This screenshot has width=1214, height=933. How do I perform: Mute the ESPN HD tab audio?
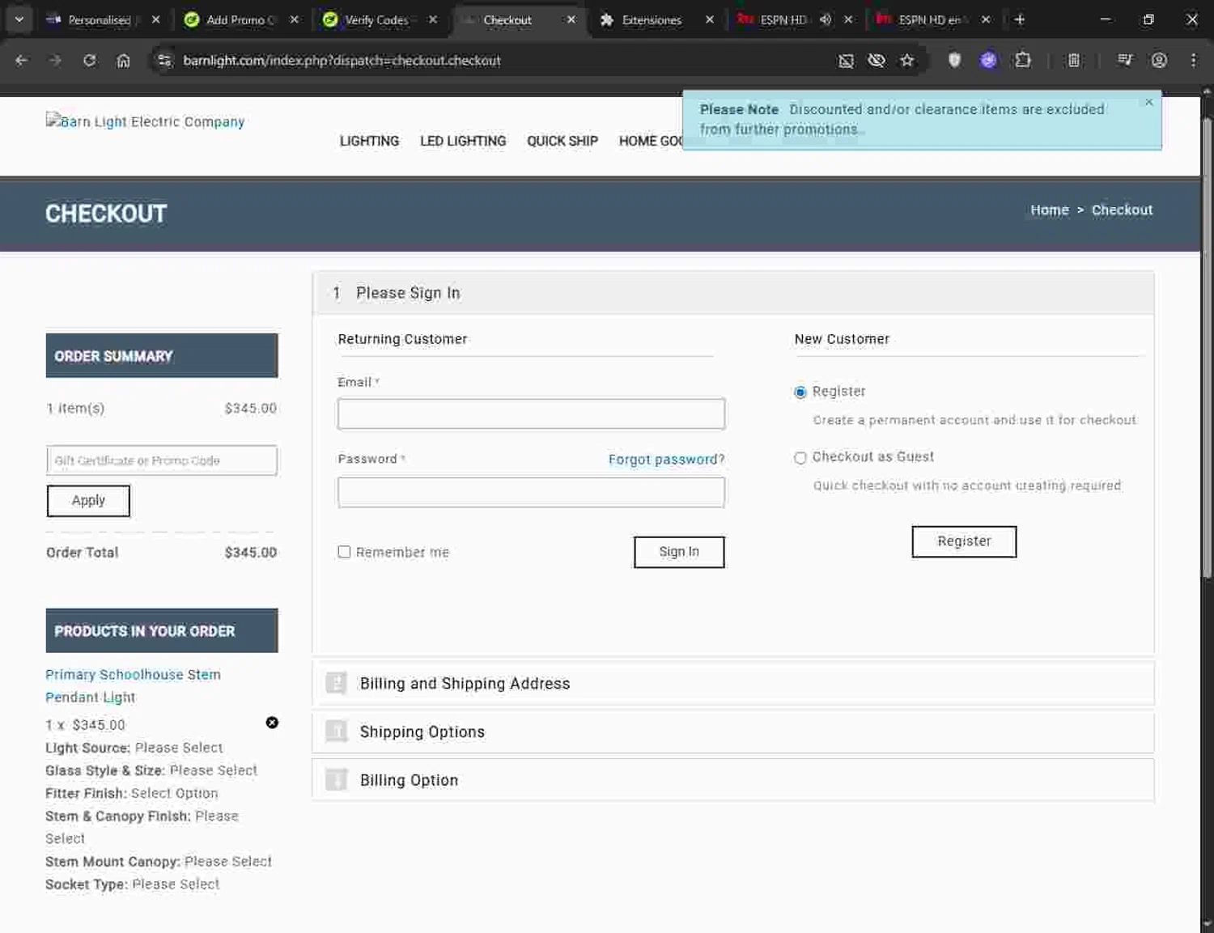pos(826,19)
